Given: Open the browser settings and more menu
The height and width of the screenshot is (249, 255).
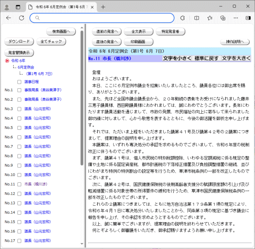Looking at the screenshot, I should coord(236,18).
